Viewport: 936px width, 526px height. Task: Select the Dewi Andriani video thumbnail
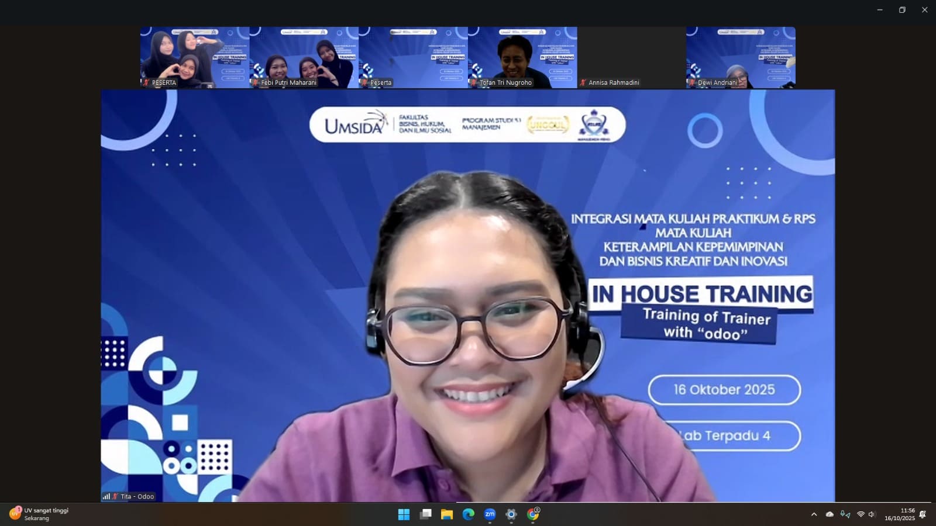pyautogui.click(x=741, y=57)
